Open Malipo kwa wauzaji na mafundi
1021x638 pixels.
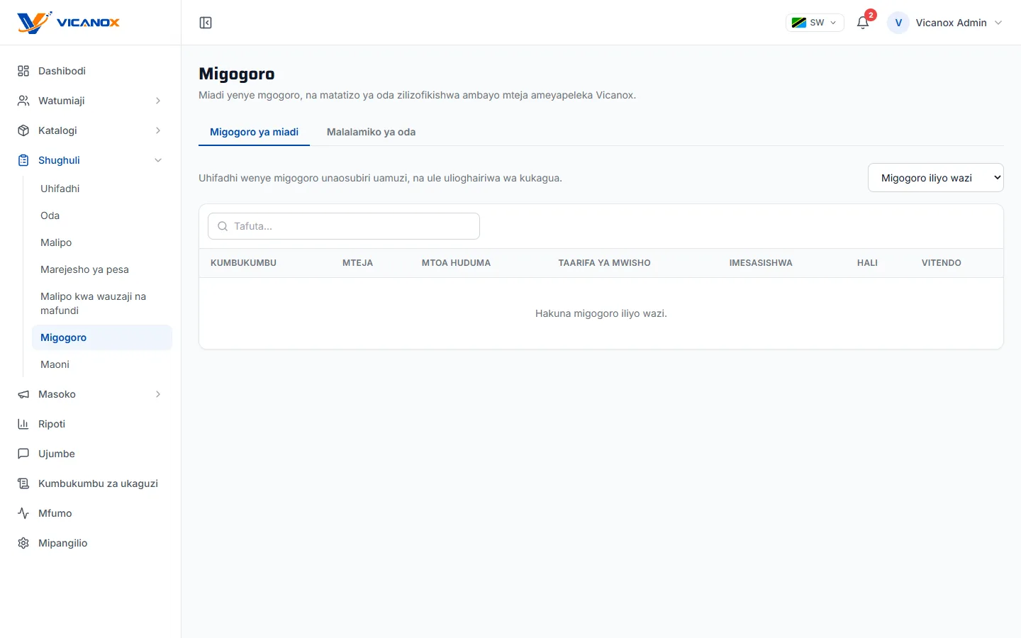102,303
